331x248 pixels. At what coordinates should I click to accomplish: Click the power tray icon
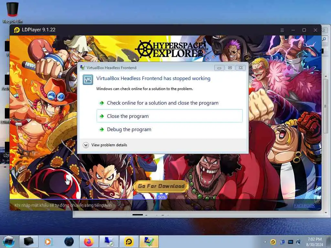coord(298,242)
